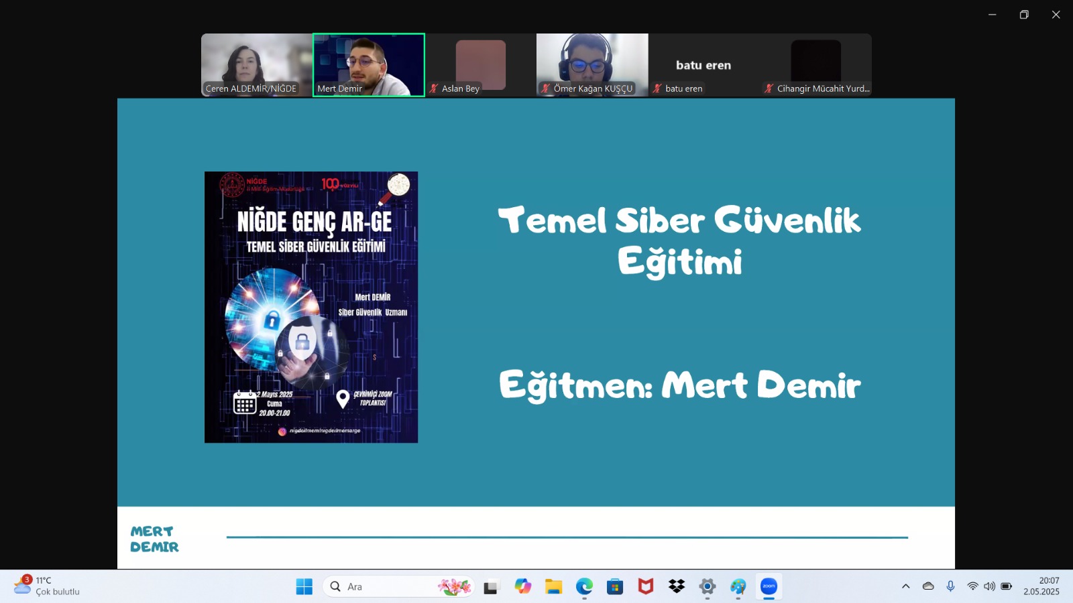The width and height of the screenshot is (1073, 603).
Task: Unmute Ömer Kağan KUŞÇU's microphone
Action: coord(545,88)
